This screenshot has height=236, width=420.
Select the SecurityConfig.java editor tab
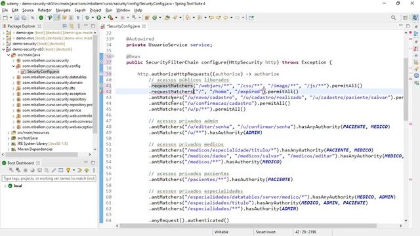[123, 26]
